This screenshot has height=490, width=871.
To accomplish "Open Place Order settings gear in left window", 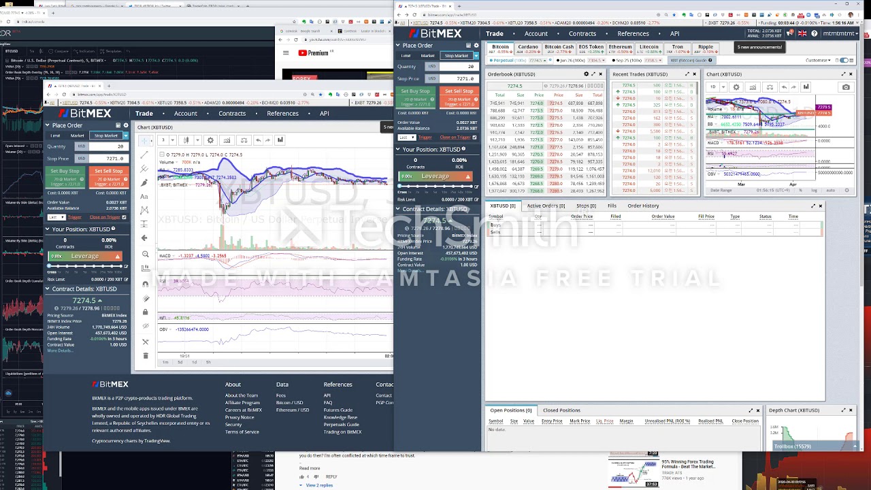I will (126, 125).
